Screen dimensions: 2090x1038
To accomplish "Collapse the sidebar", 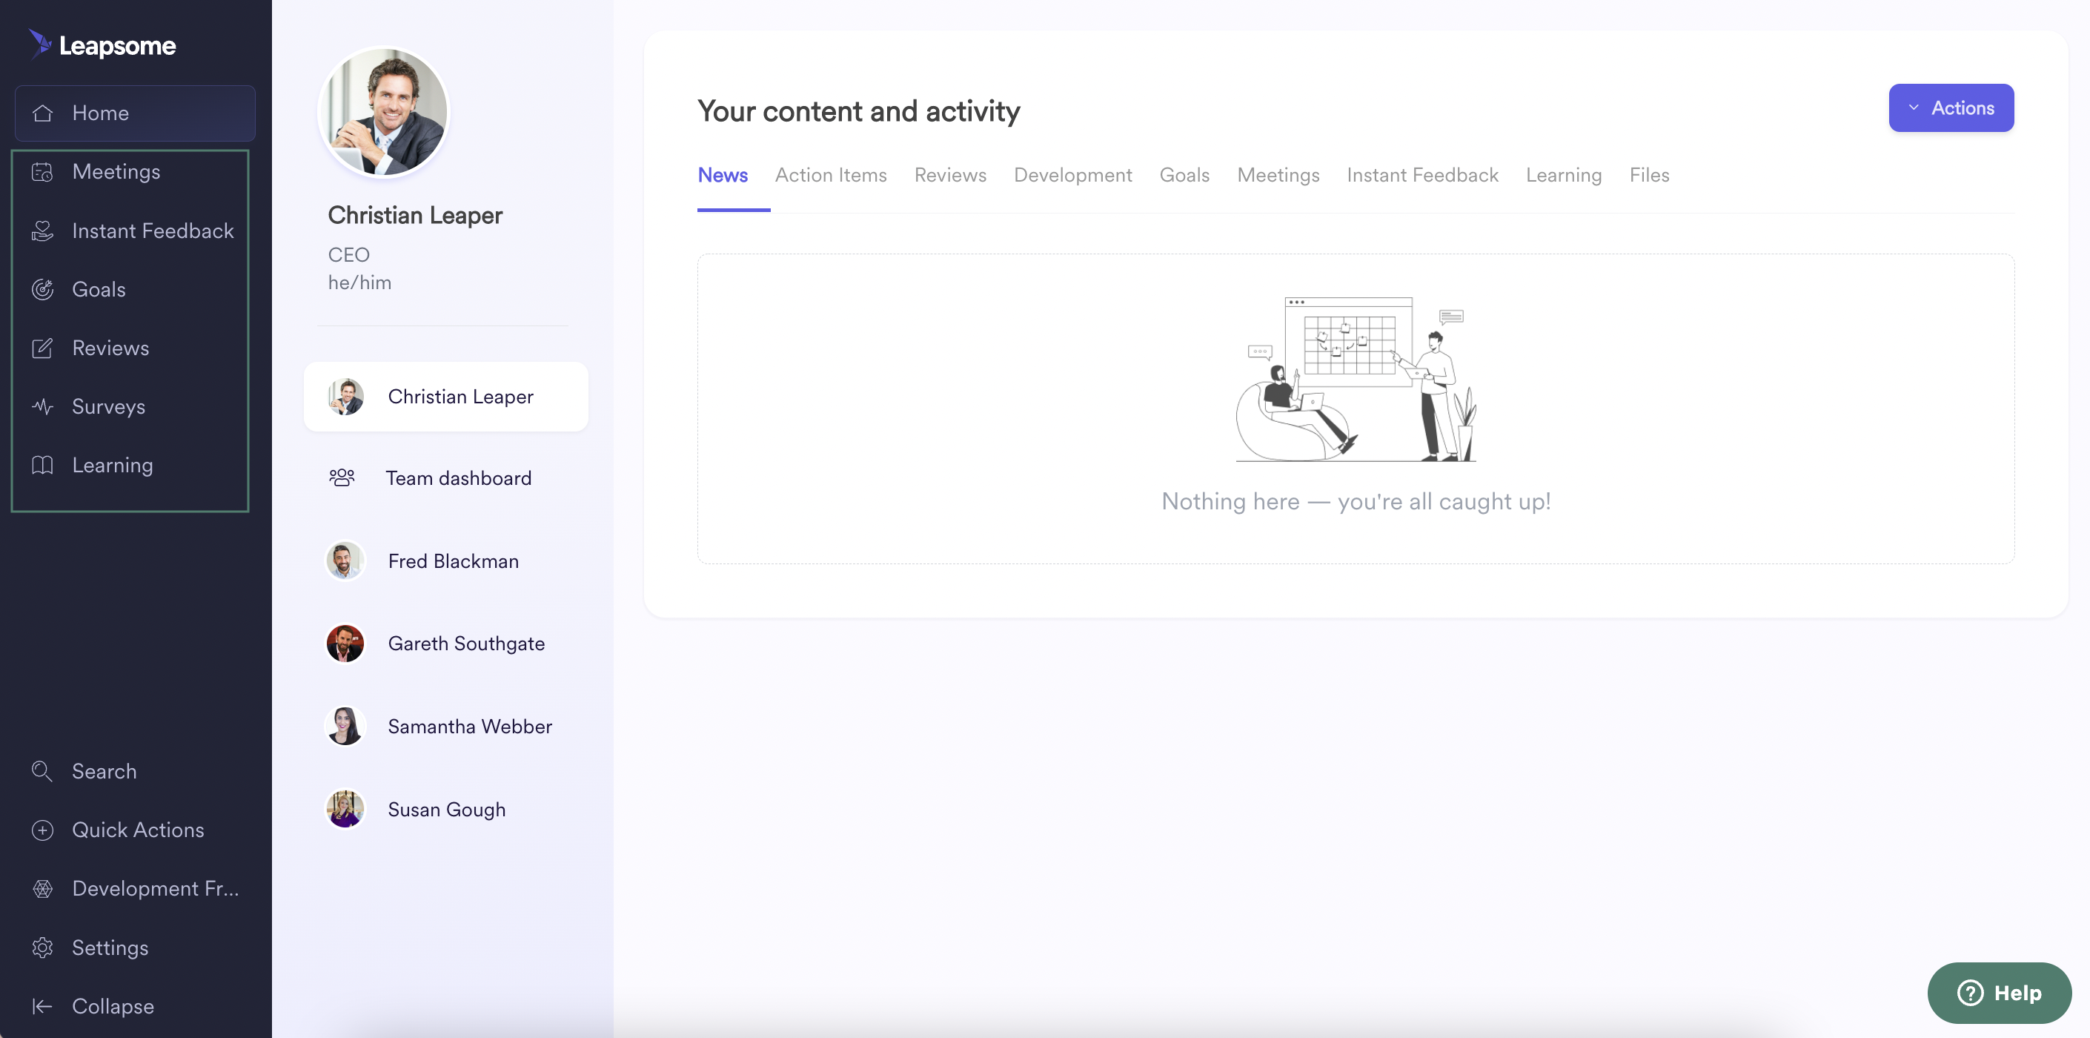I will coord(135,1006).
